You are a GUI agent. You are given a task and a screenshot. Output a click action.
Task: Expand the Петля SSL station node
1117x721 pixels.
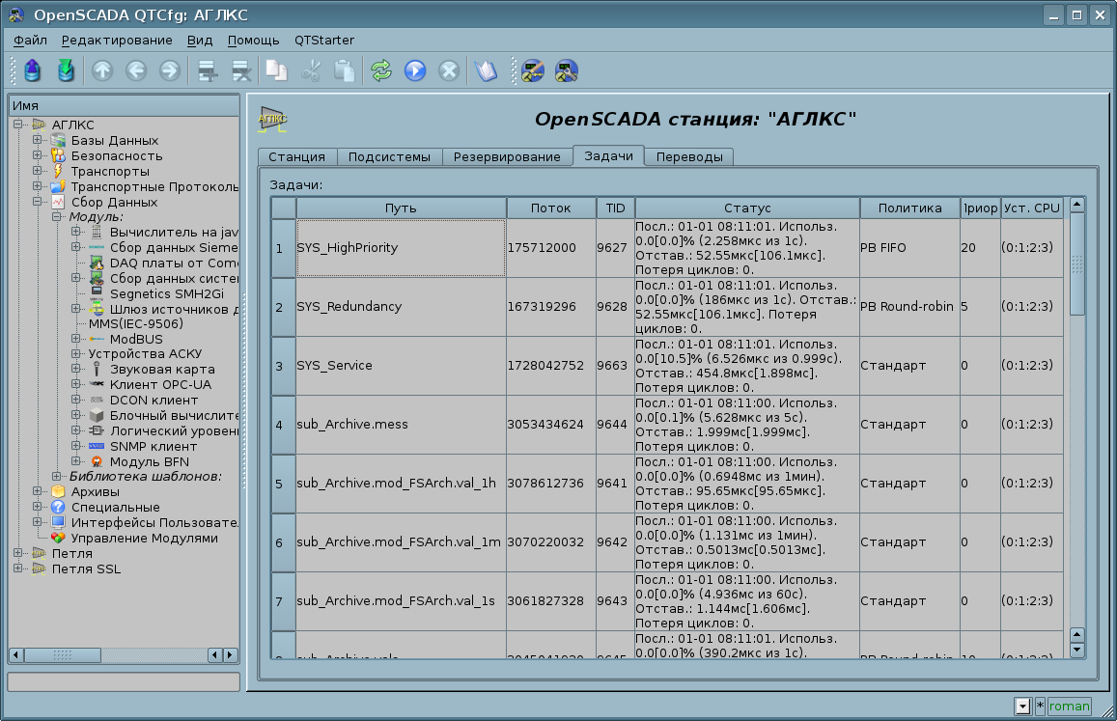tap(17, 568)
